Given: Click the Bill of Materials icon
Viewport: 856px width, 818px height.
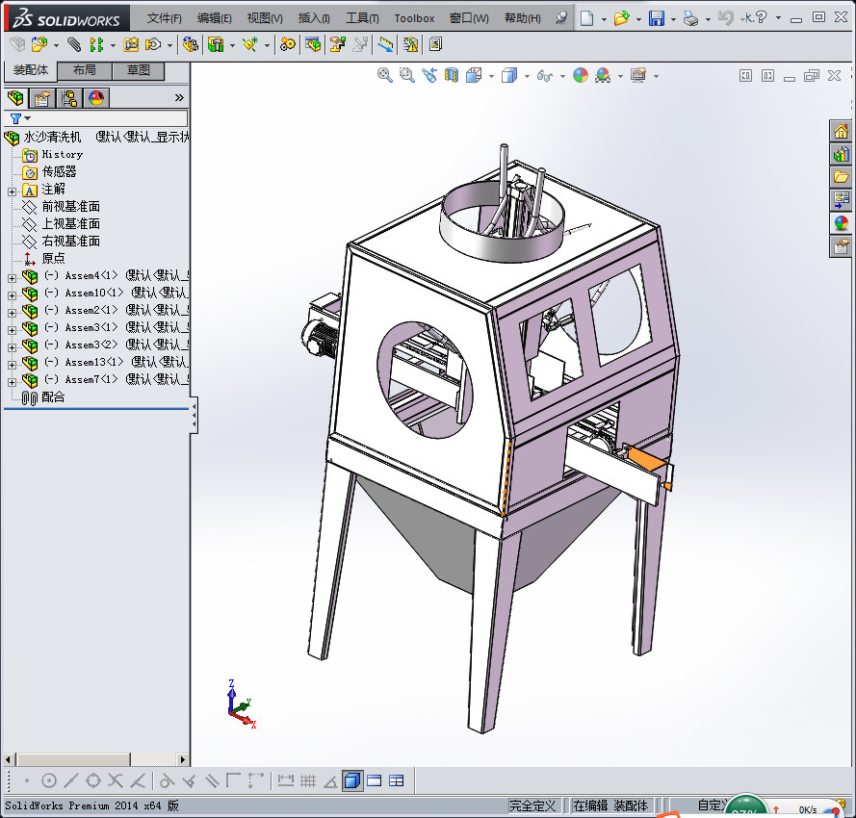Looking at the screenshot, I should tap(313, 44).
